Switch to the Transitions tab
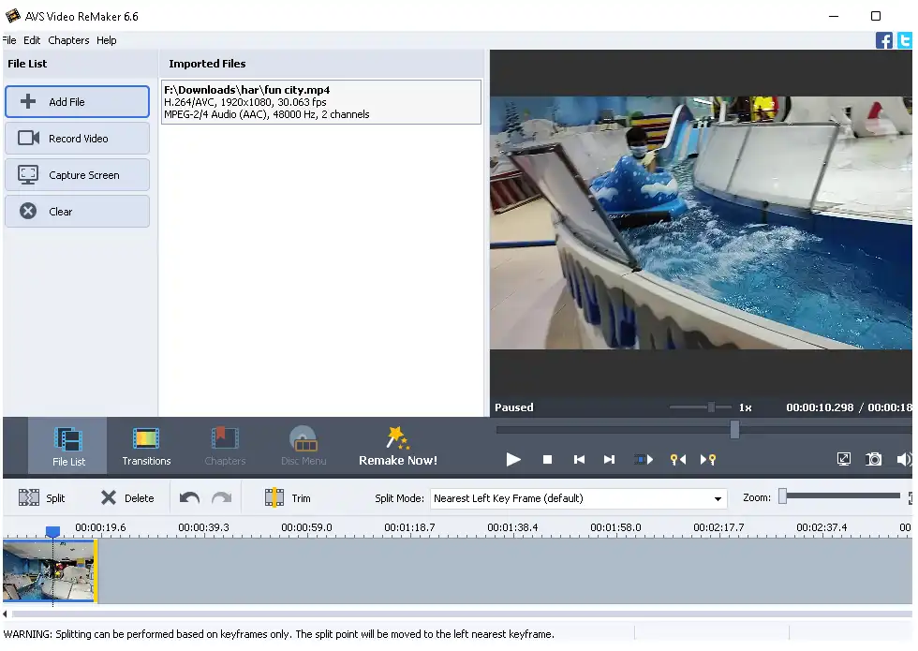Screen dimensions: 918x651 pos(146,447)
